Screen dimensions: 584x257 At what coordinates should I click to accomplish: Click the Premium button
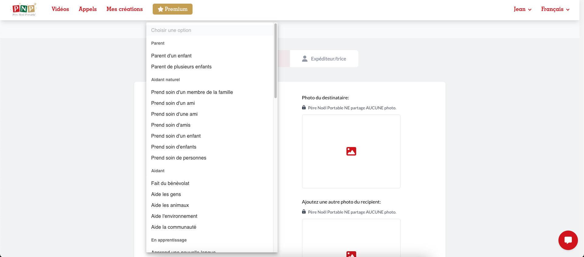click(x=172, y=9)
